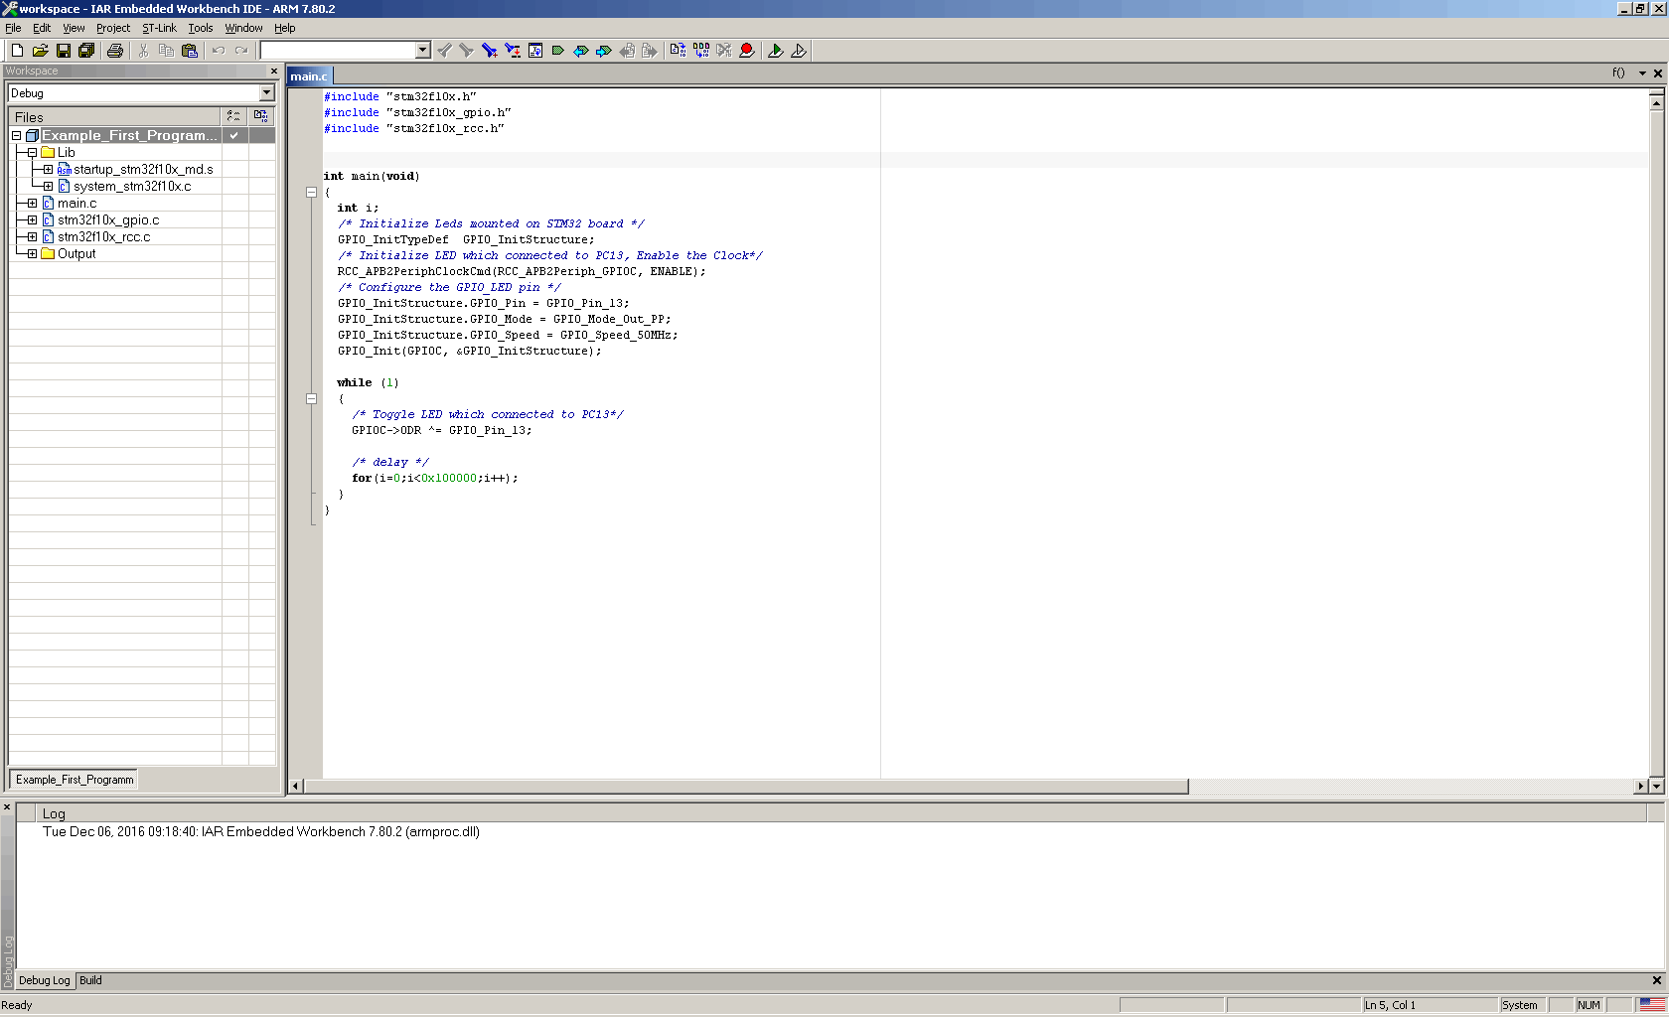Toggle the checkmark on Example_First_Program project row

click(233, 135)
